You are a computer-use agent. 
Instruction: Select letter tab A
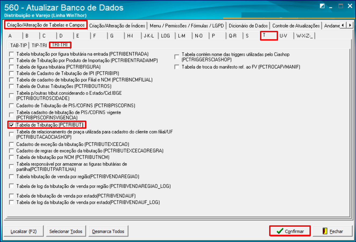[x=15, y=36]
